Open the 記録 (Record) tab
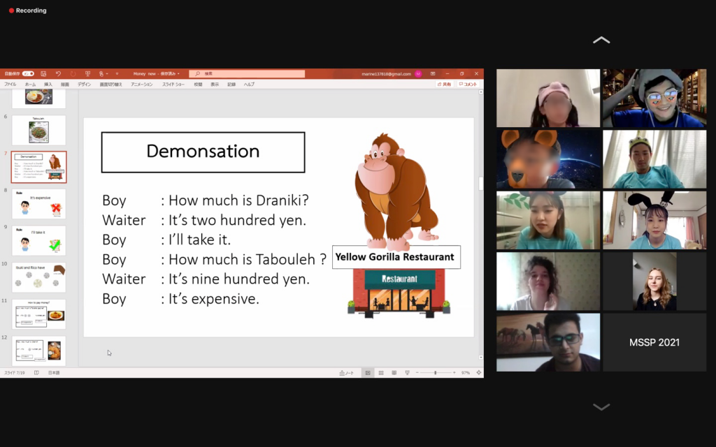 pyautogui.click(x=231, y=85)
